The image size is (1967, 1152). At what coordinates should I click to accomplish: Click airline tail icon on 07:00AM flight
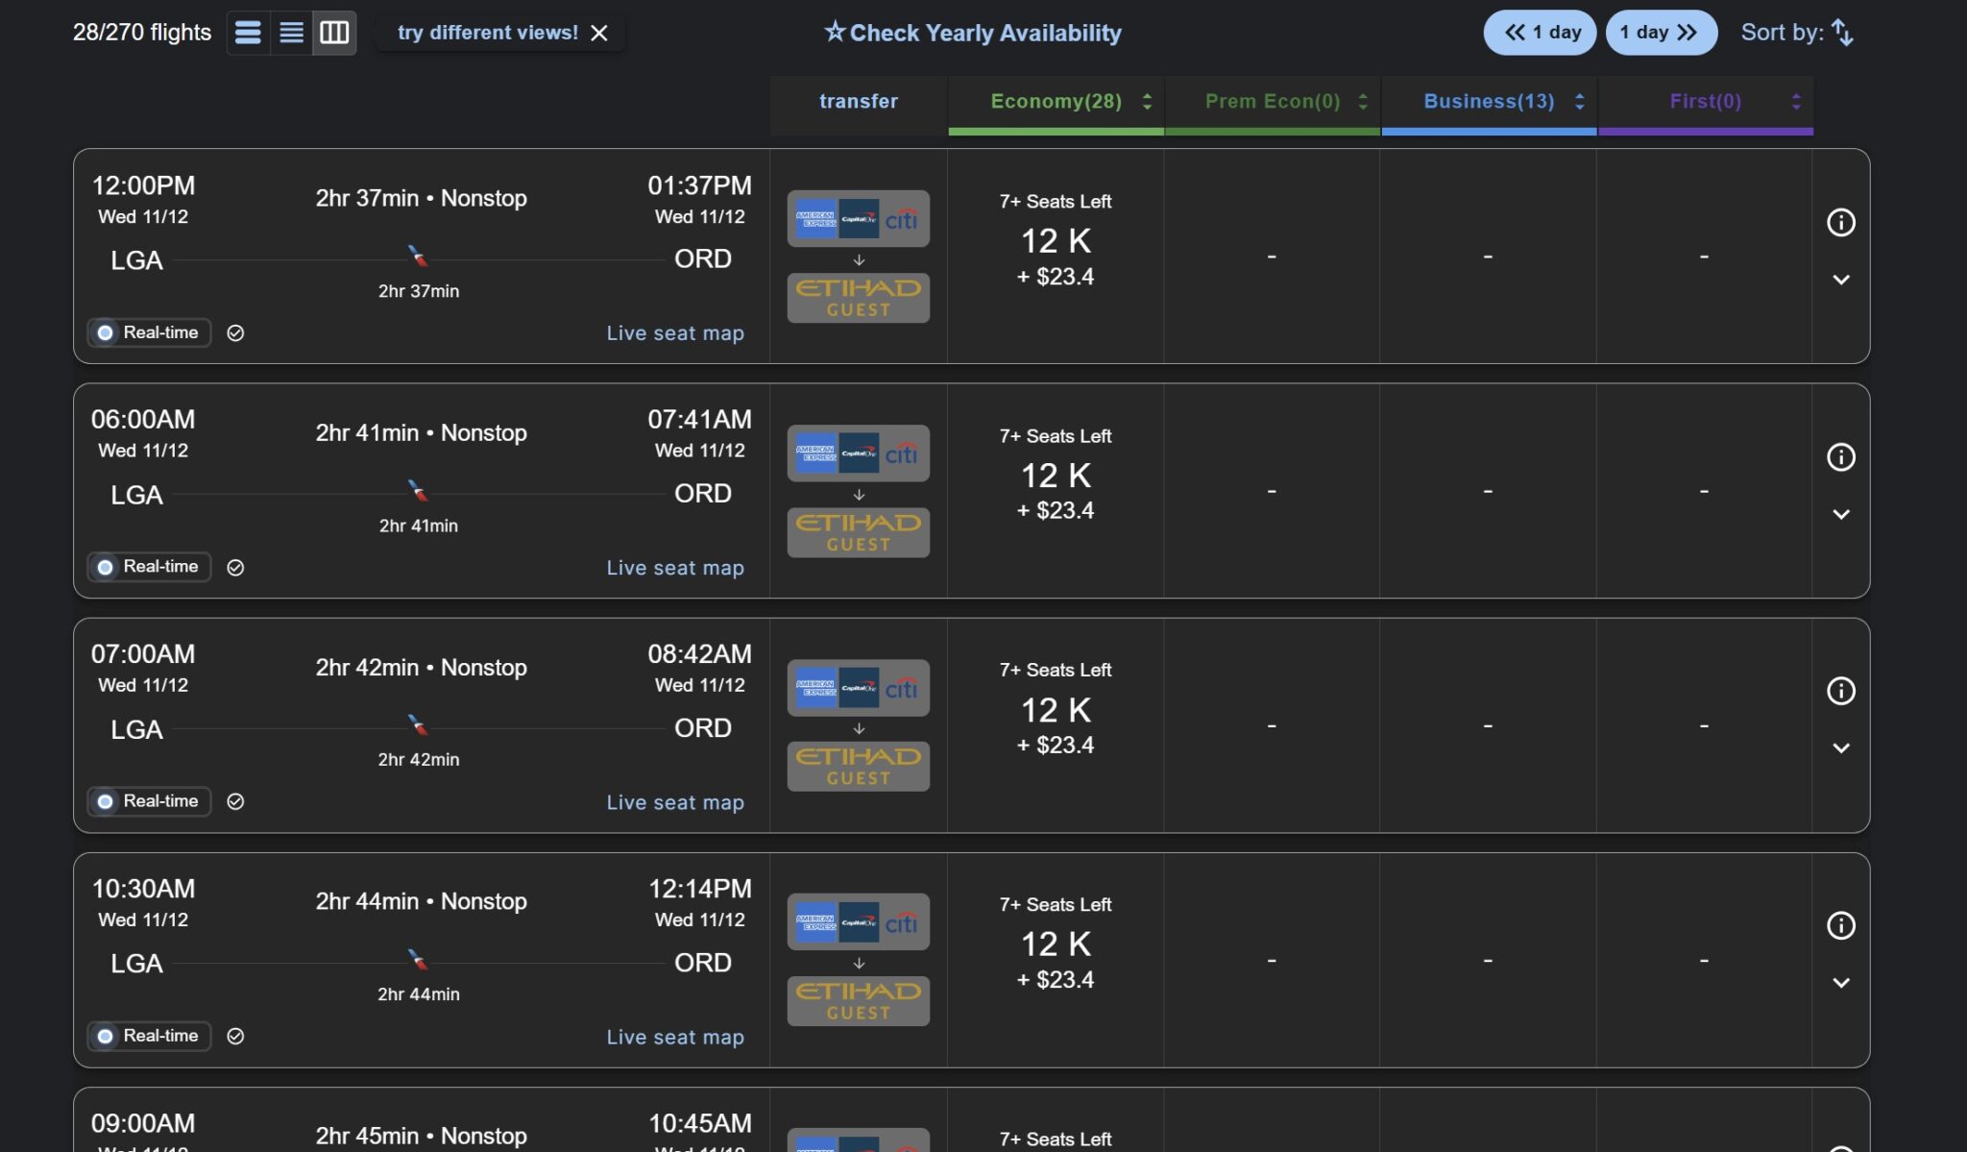[418, 724]
